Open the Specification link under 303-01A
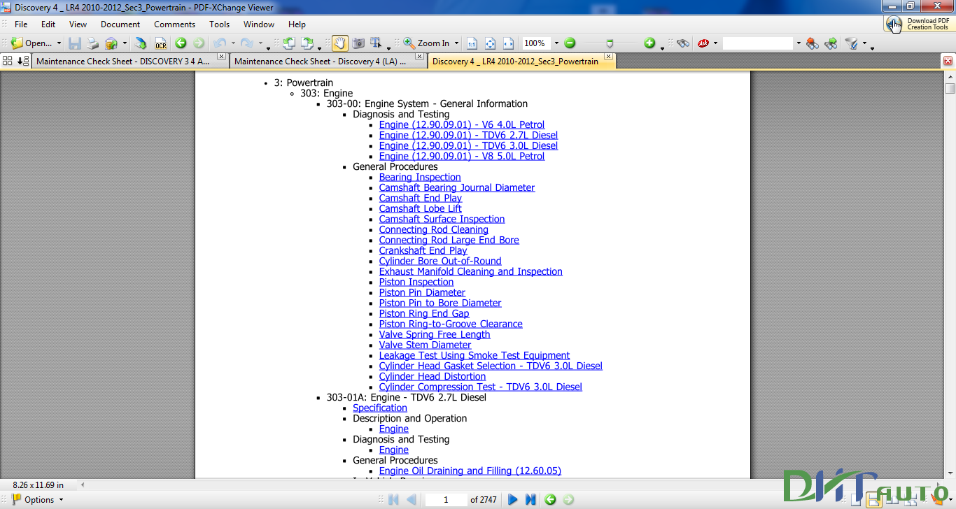 (380, 408)
